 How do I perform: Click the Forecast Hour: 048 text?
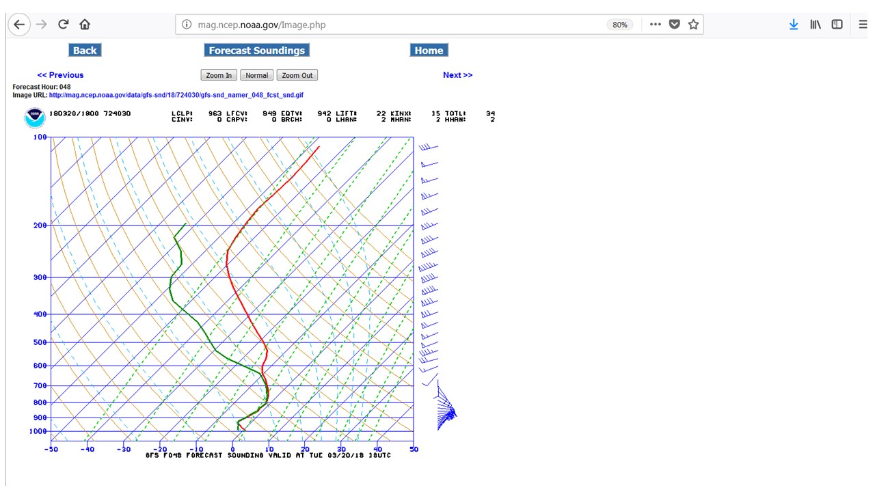[x=42, y=87]
